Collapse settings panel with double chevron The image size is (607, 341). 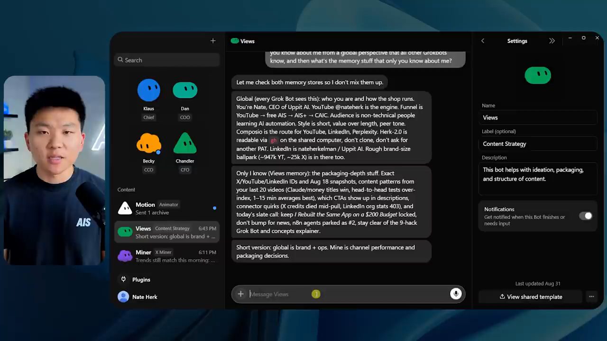552,41
